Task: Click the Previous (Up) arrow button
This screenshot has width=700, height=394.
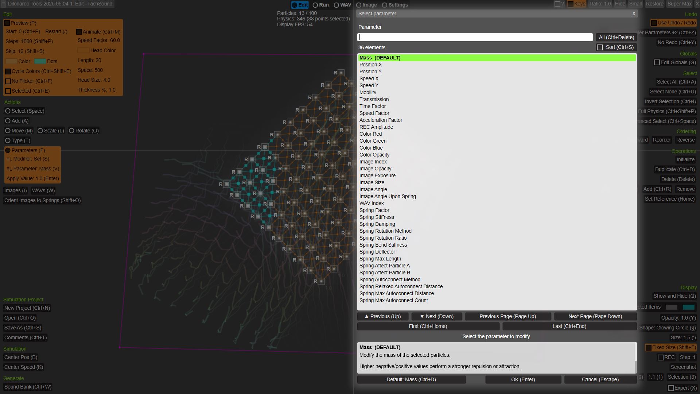Action: click(382, 316)
